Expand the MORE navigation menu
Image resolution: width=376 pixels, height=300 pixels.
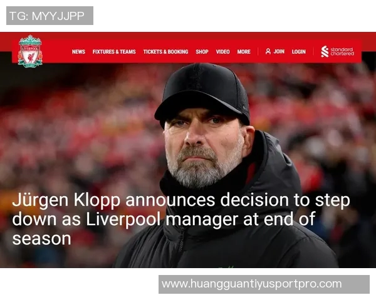pyautogui.click(x=244, y=52)
